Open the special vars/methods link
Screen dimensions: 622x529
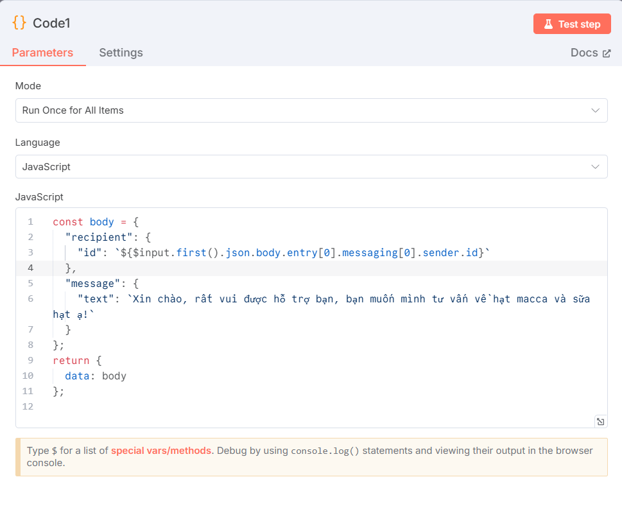161,451
